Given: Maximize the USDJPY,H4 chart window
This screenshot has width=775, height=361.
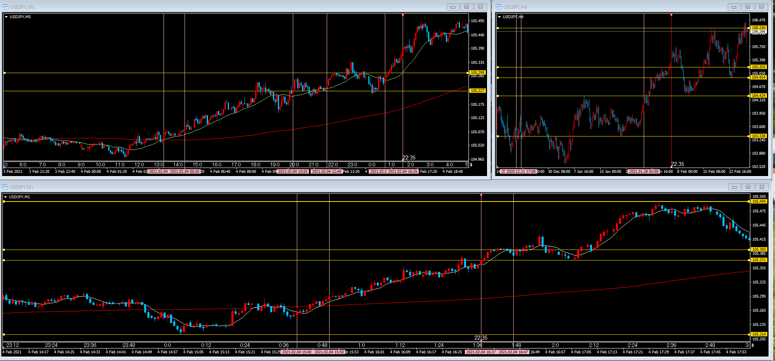Looking at the screenshot, I should coord(748,7).
